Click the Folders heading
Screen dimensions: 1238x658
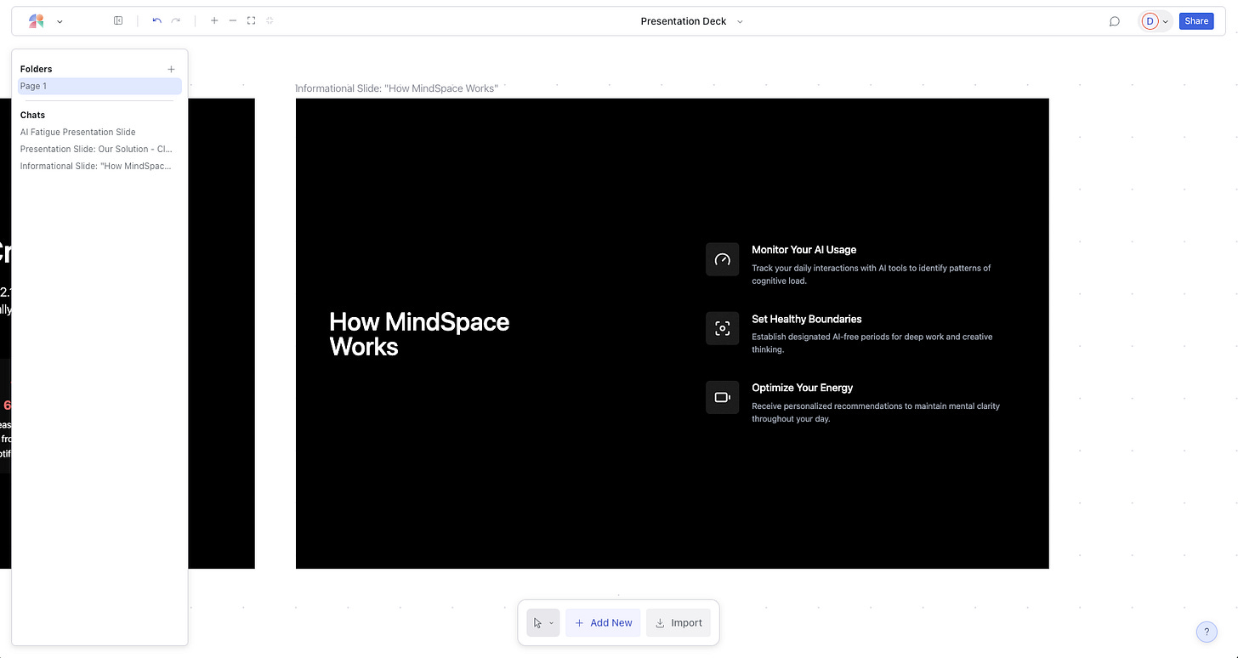click(37, 69)
